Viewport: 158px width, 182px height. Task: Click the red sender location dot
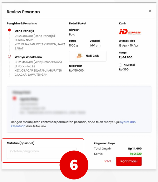9,30
